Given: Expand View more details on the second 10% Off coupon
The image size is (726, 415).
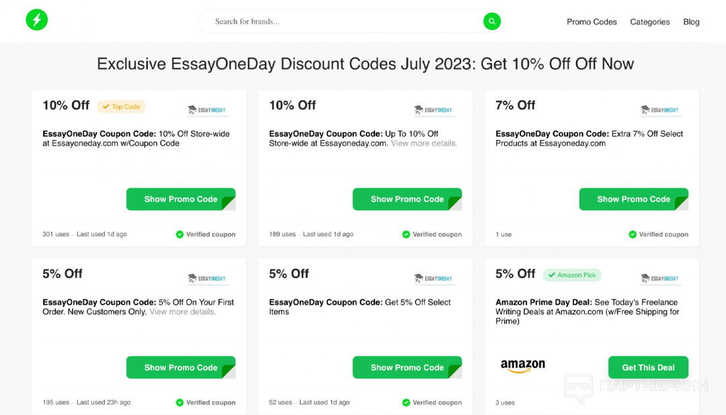Looking at the screenshot, I should 424,143.
